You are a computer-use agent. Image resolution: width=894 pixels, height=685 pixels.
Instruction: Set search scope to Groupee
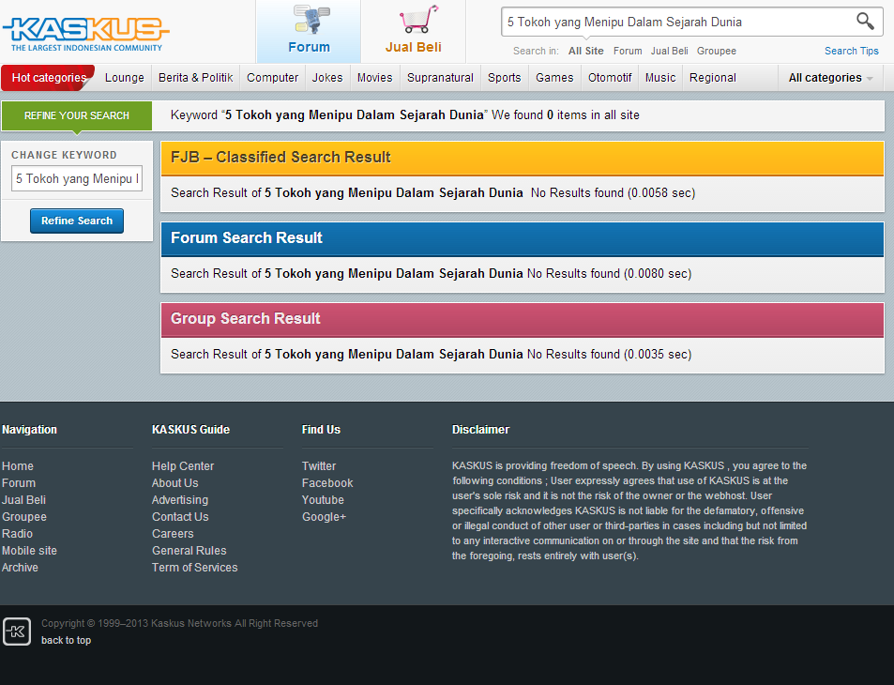pos(717,51)
